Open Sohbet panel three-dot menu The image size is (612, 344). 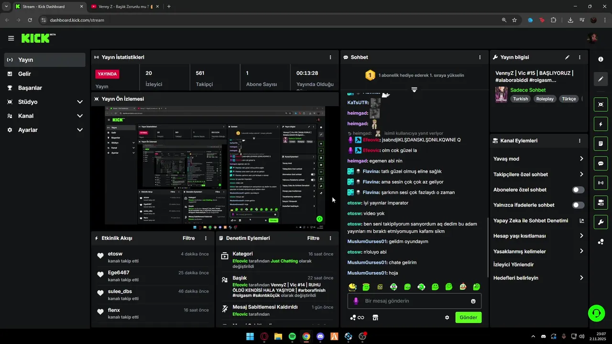click(480, 57)
